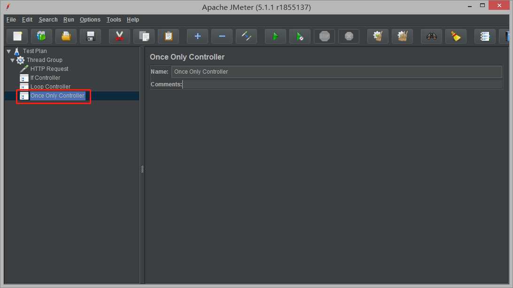
Task: Click Start no pauses icon
Action: pyautogui.click(x=300, y=36)
